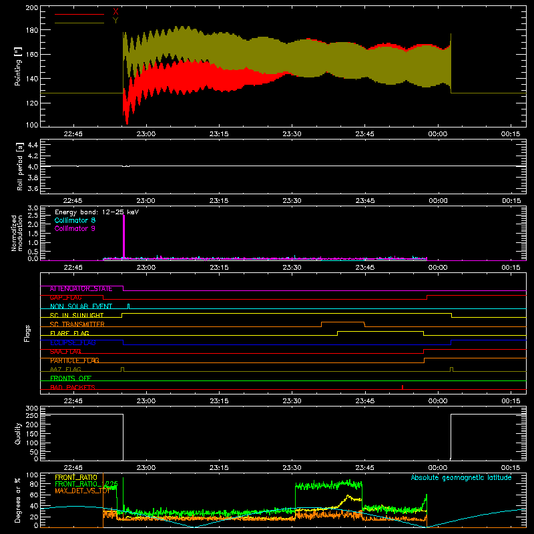Image resolution: width=534 pixels, height=534 pixels.
Task: Click the 250 label on Quality axis
Action: (32, 415)
